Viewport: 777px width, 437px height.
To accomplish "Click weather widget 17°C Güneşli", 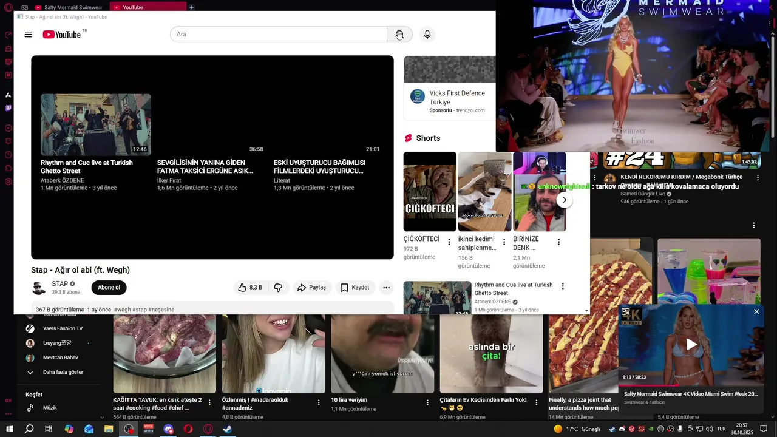I will tap(577, 429).
